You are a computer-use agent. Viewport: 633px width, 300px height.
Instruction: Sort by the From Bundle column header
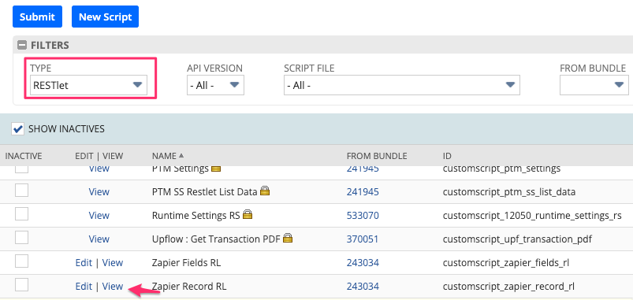pos(377,156)
